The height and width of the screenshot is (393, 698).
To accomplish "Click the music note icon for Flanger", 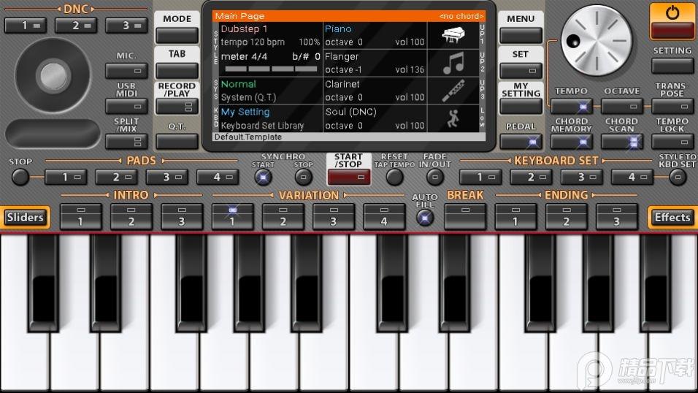I will tap(453, 64).
